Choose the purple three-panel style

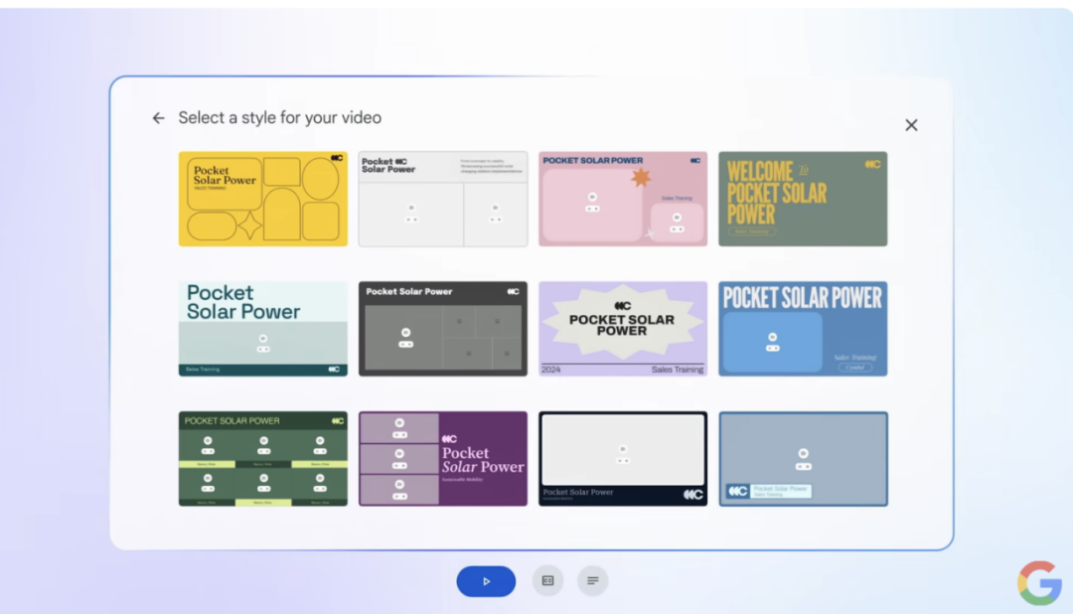pos(443,459)
